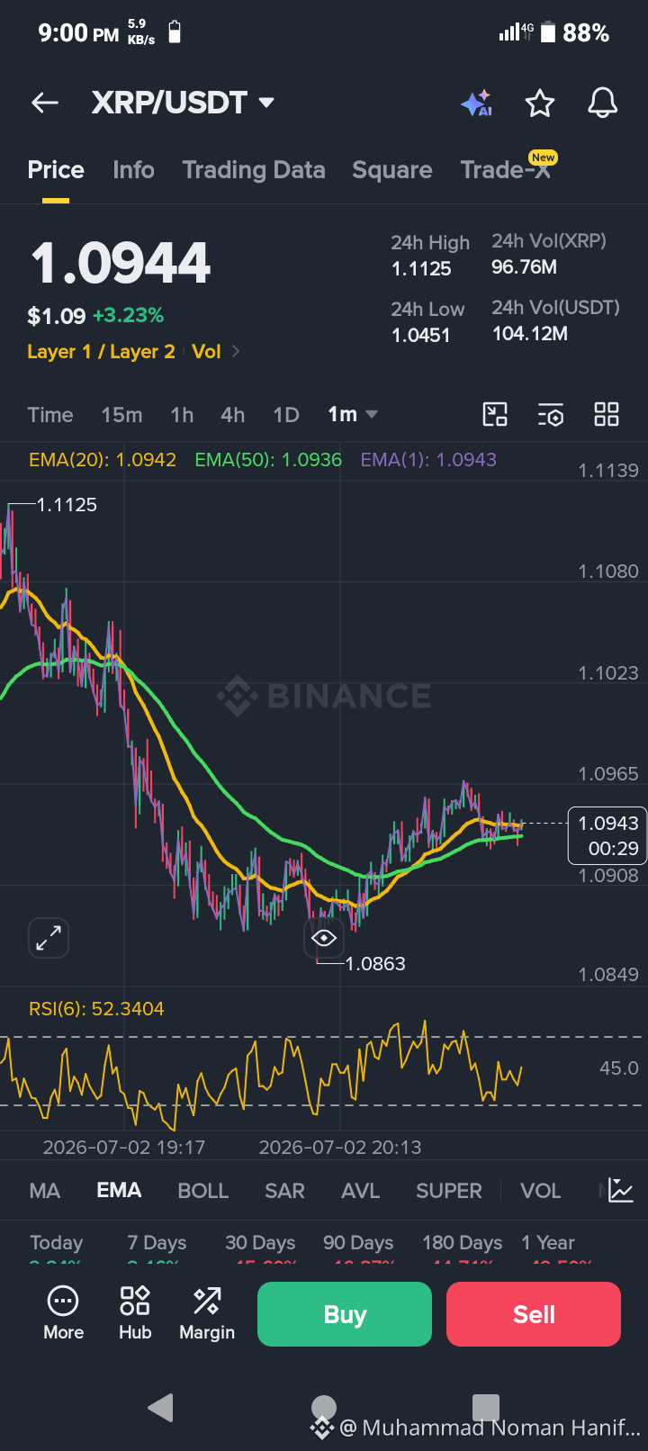Tap the Android recents square button
Screen dimensions: 648x1451
point(486,1408)
